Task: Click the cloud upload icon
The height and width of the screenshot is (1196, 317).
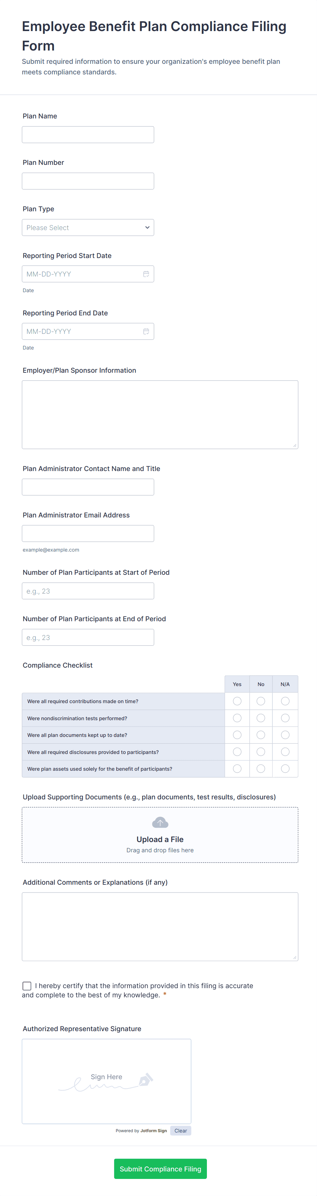Action: (160, 823)
